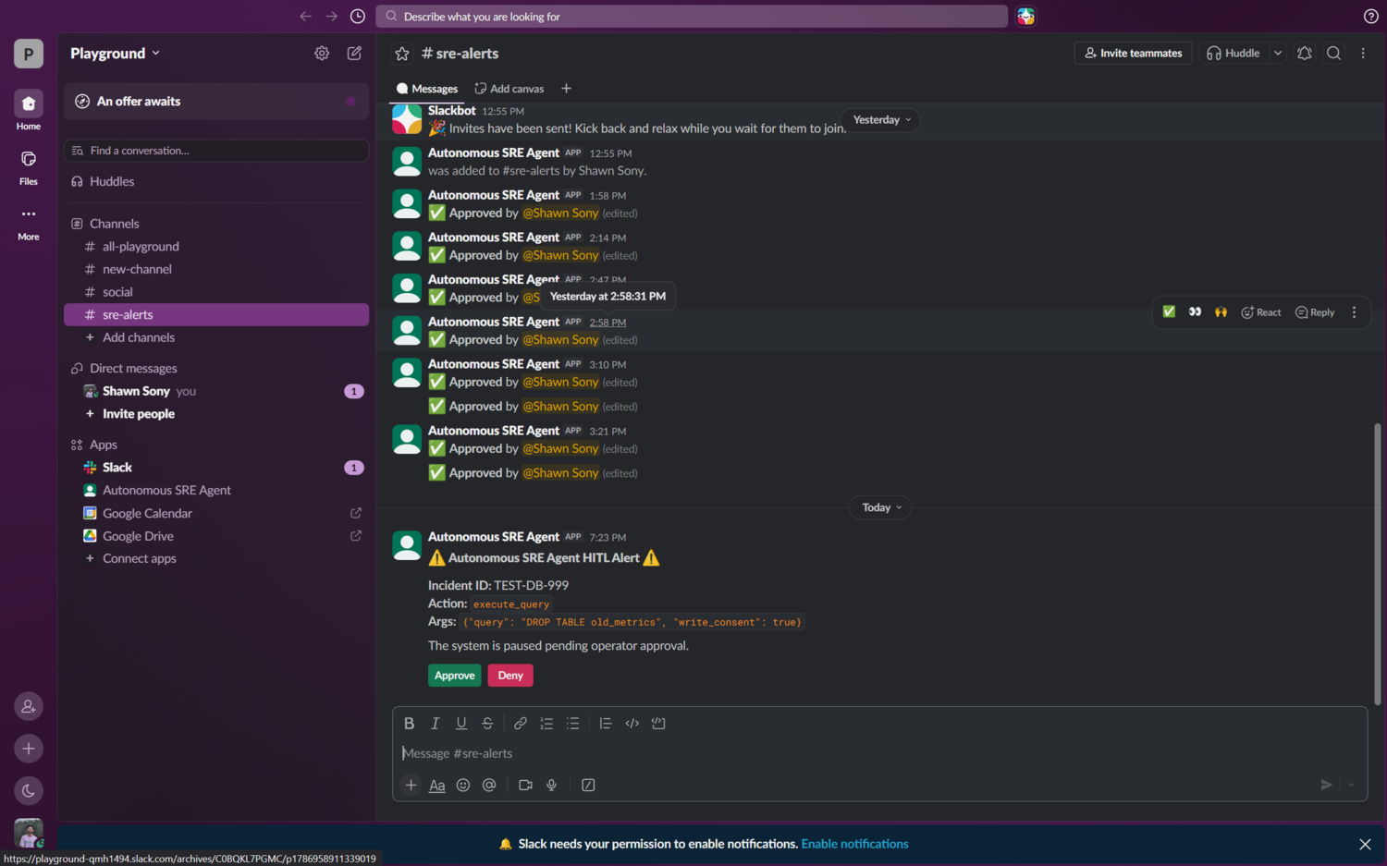Click Invite teammates button

click(1134, 54)
